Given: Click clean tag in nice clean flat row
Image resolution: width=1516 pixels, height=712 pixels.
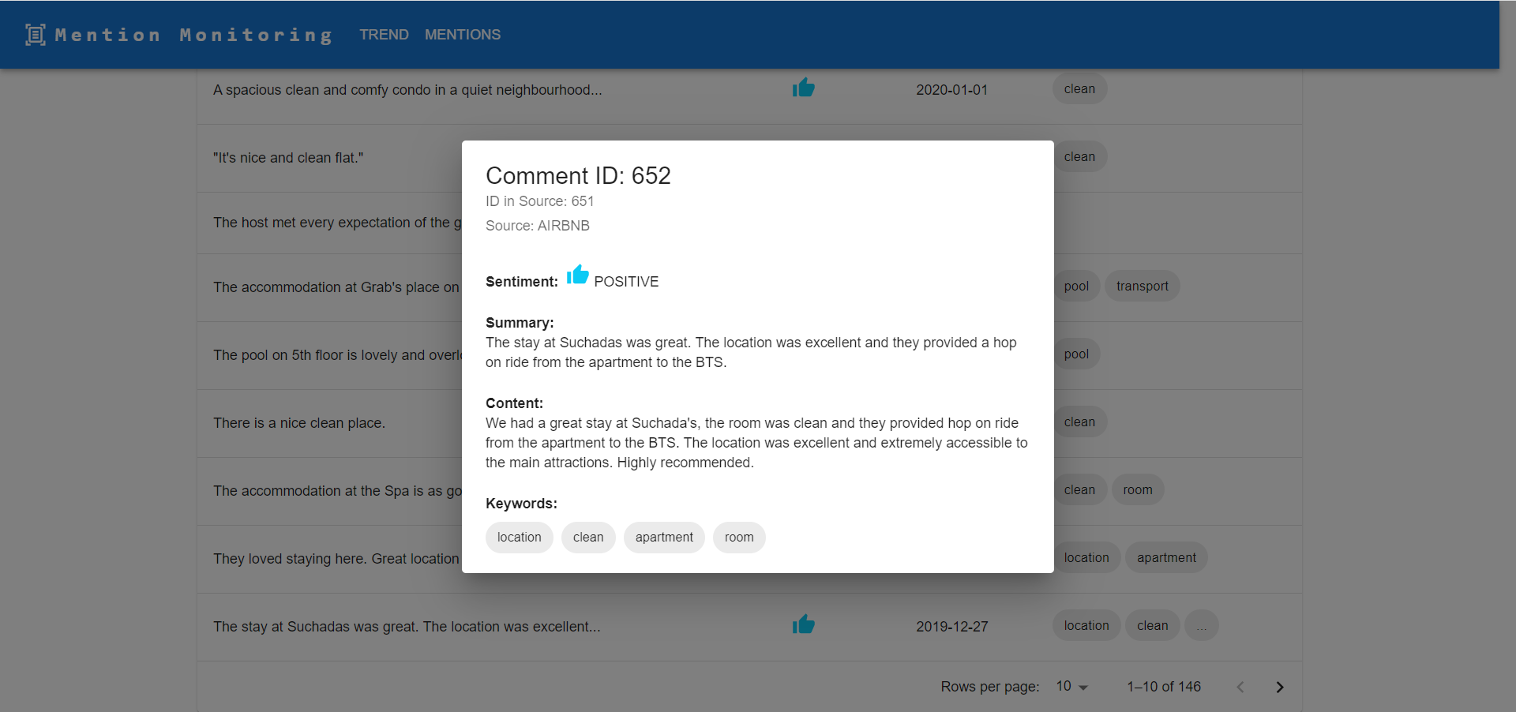Looking at the screenshot, I should coord(1079,157).
